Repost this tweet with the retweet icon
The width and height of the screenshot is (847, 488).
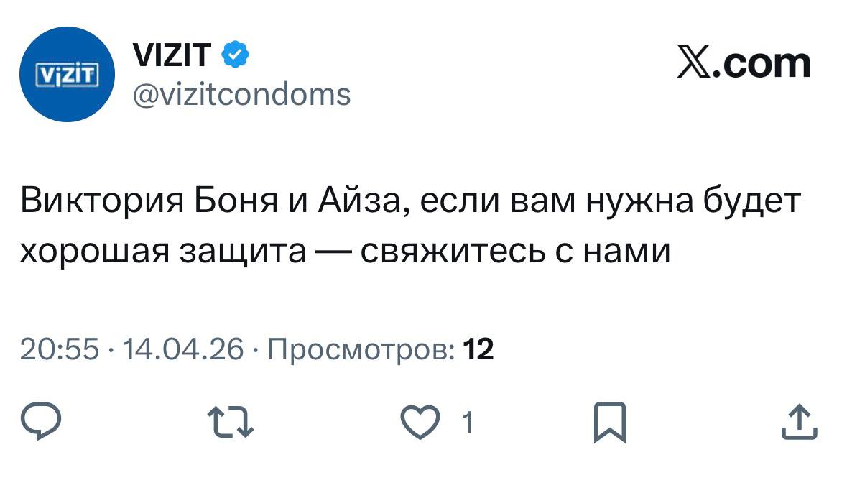pos(229,422)
